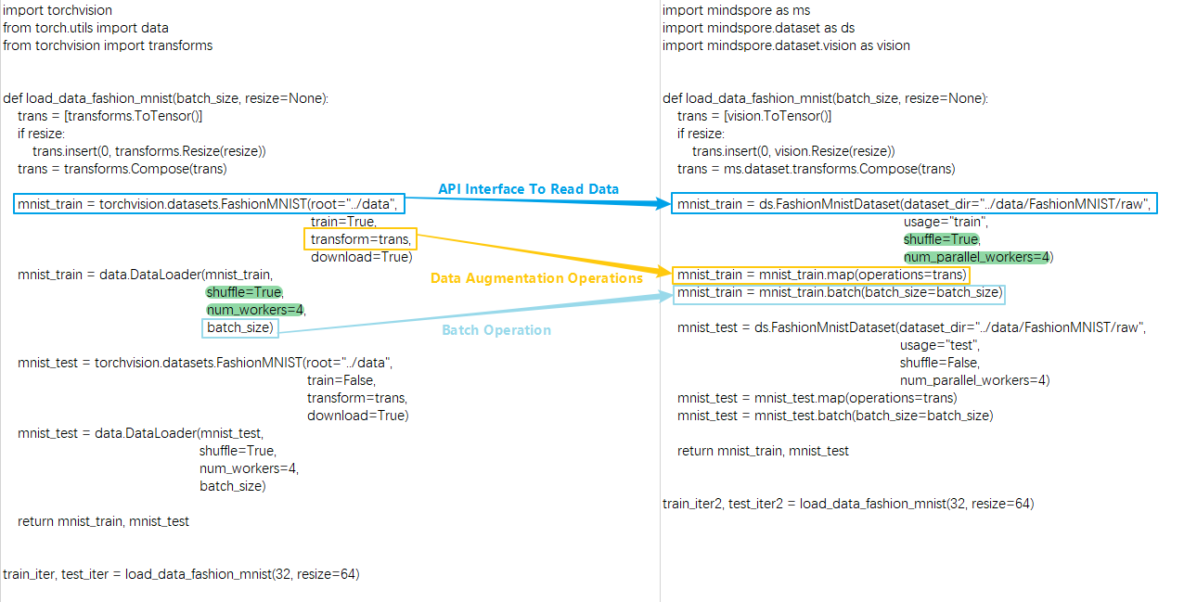Click the blue-boxed ds.FashionMnistDataset train line
The height and width of the screenshot is (602, 1197).
coord(914,204)
